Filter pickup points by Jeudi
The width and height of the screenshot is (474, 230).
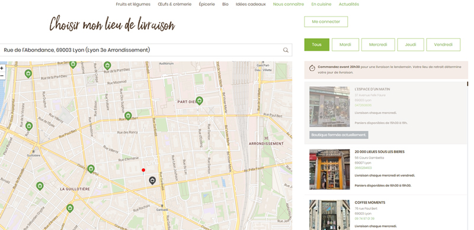411,45
